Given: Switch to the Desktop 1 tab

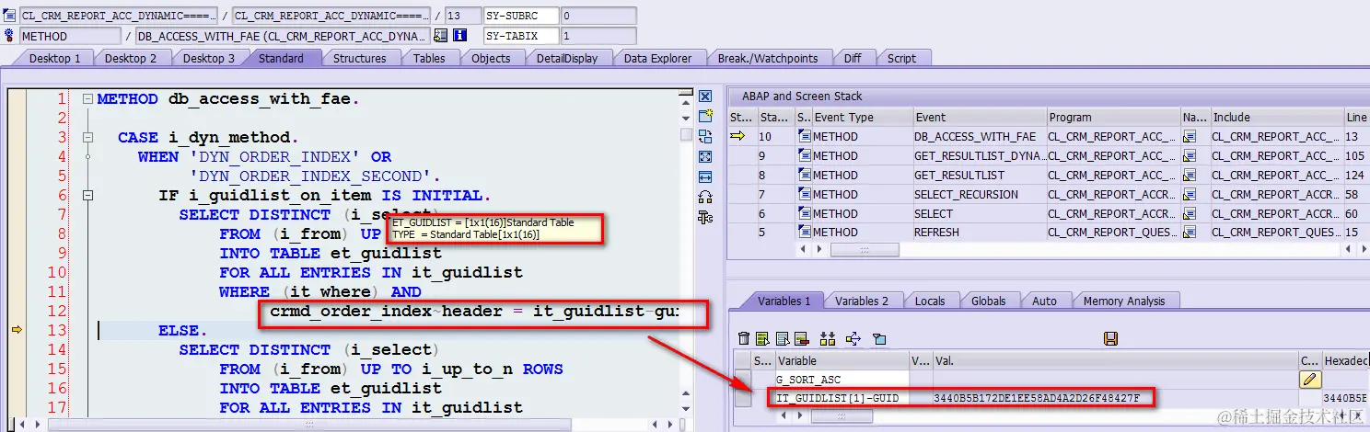Looking at the screenshot, I should point(55,58).
